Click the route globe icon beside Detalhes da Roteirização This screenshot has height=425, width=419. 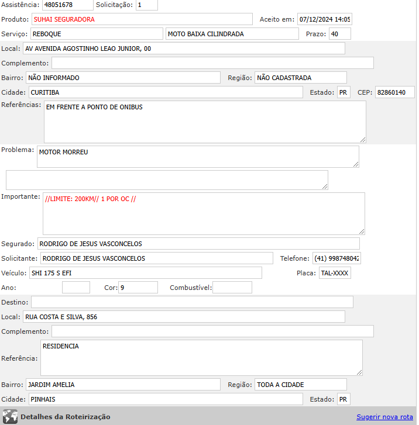[x=10, y=417]
